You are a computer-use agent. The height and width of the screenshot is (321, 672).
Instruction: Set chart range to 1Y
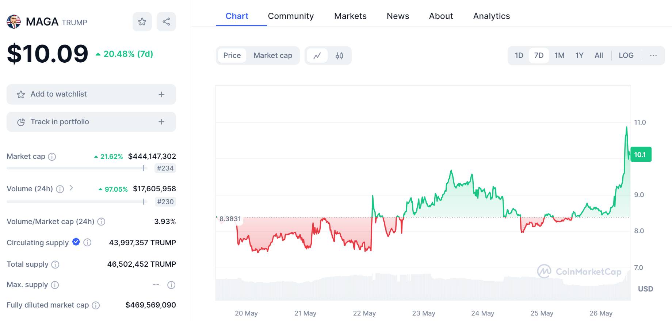[x=579, y=55]
